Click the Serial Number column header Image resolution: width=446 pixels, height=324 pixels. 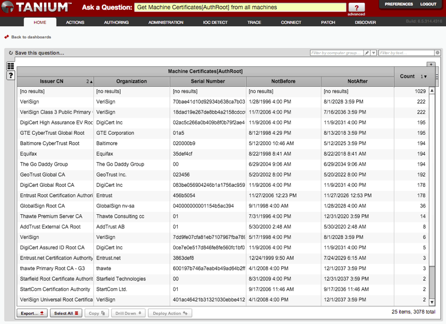coord(208,81)
